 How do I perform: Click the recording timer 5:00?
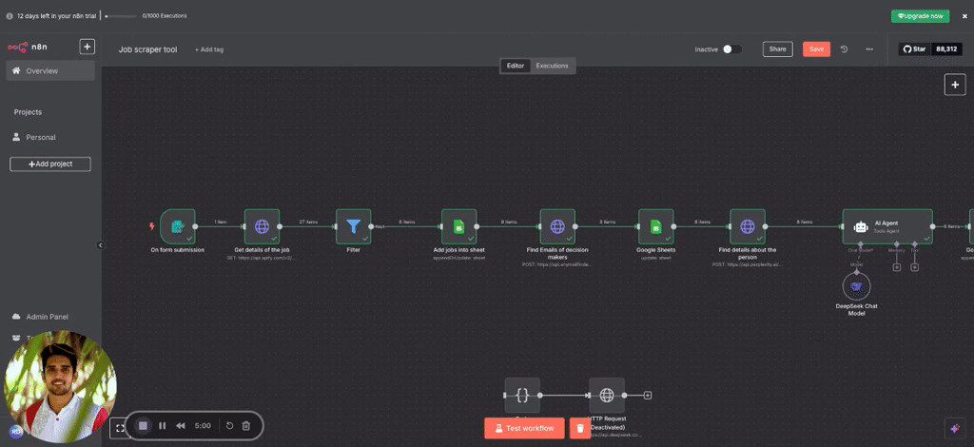pyautogui.click(x=203, y=426)
